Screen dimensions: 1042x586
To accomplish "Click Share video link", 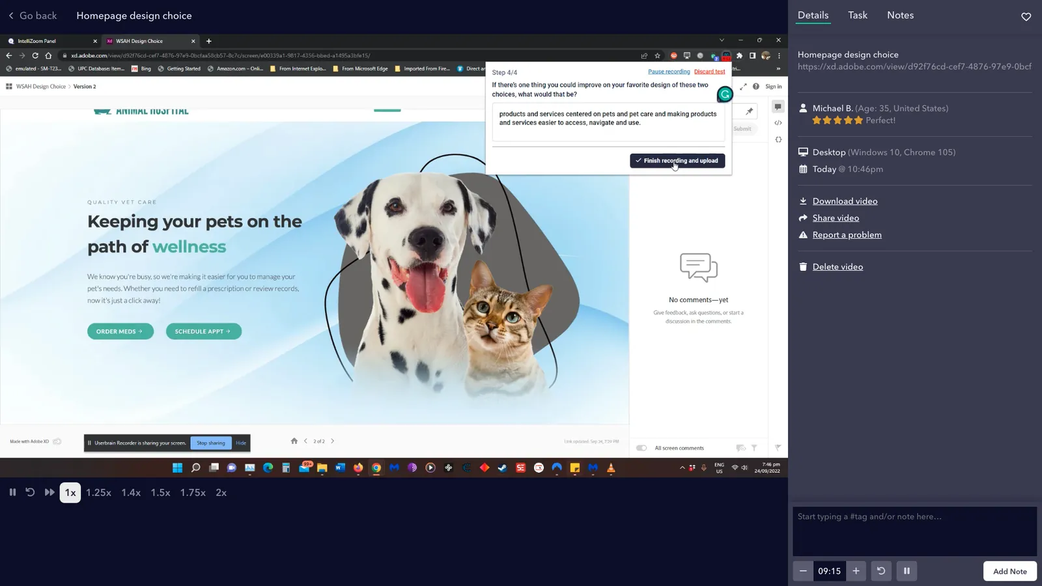I will tap(836, 218).
